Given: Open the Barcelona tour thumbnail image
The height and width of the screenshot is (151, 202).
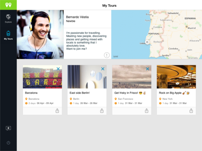Looking at the screenshot, I should 42,77.
